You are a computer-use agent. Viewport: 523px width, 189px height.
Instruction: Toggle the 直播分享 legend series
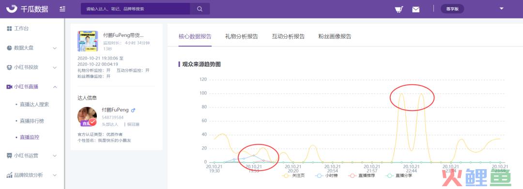[399, 175]
